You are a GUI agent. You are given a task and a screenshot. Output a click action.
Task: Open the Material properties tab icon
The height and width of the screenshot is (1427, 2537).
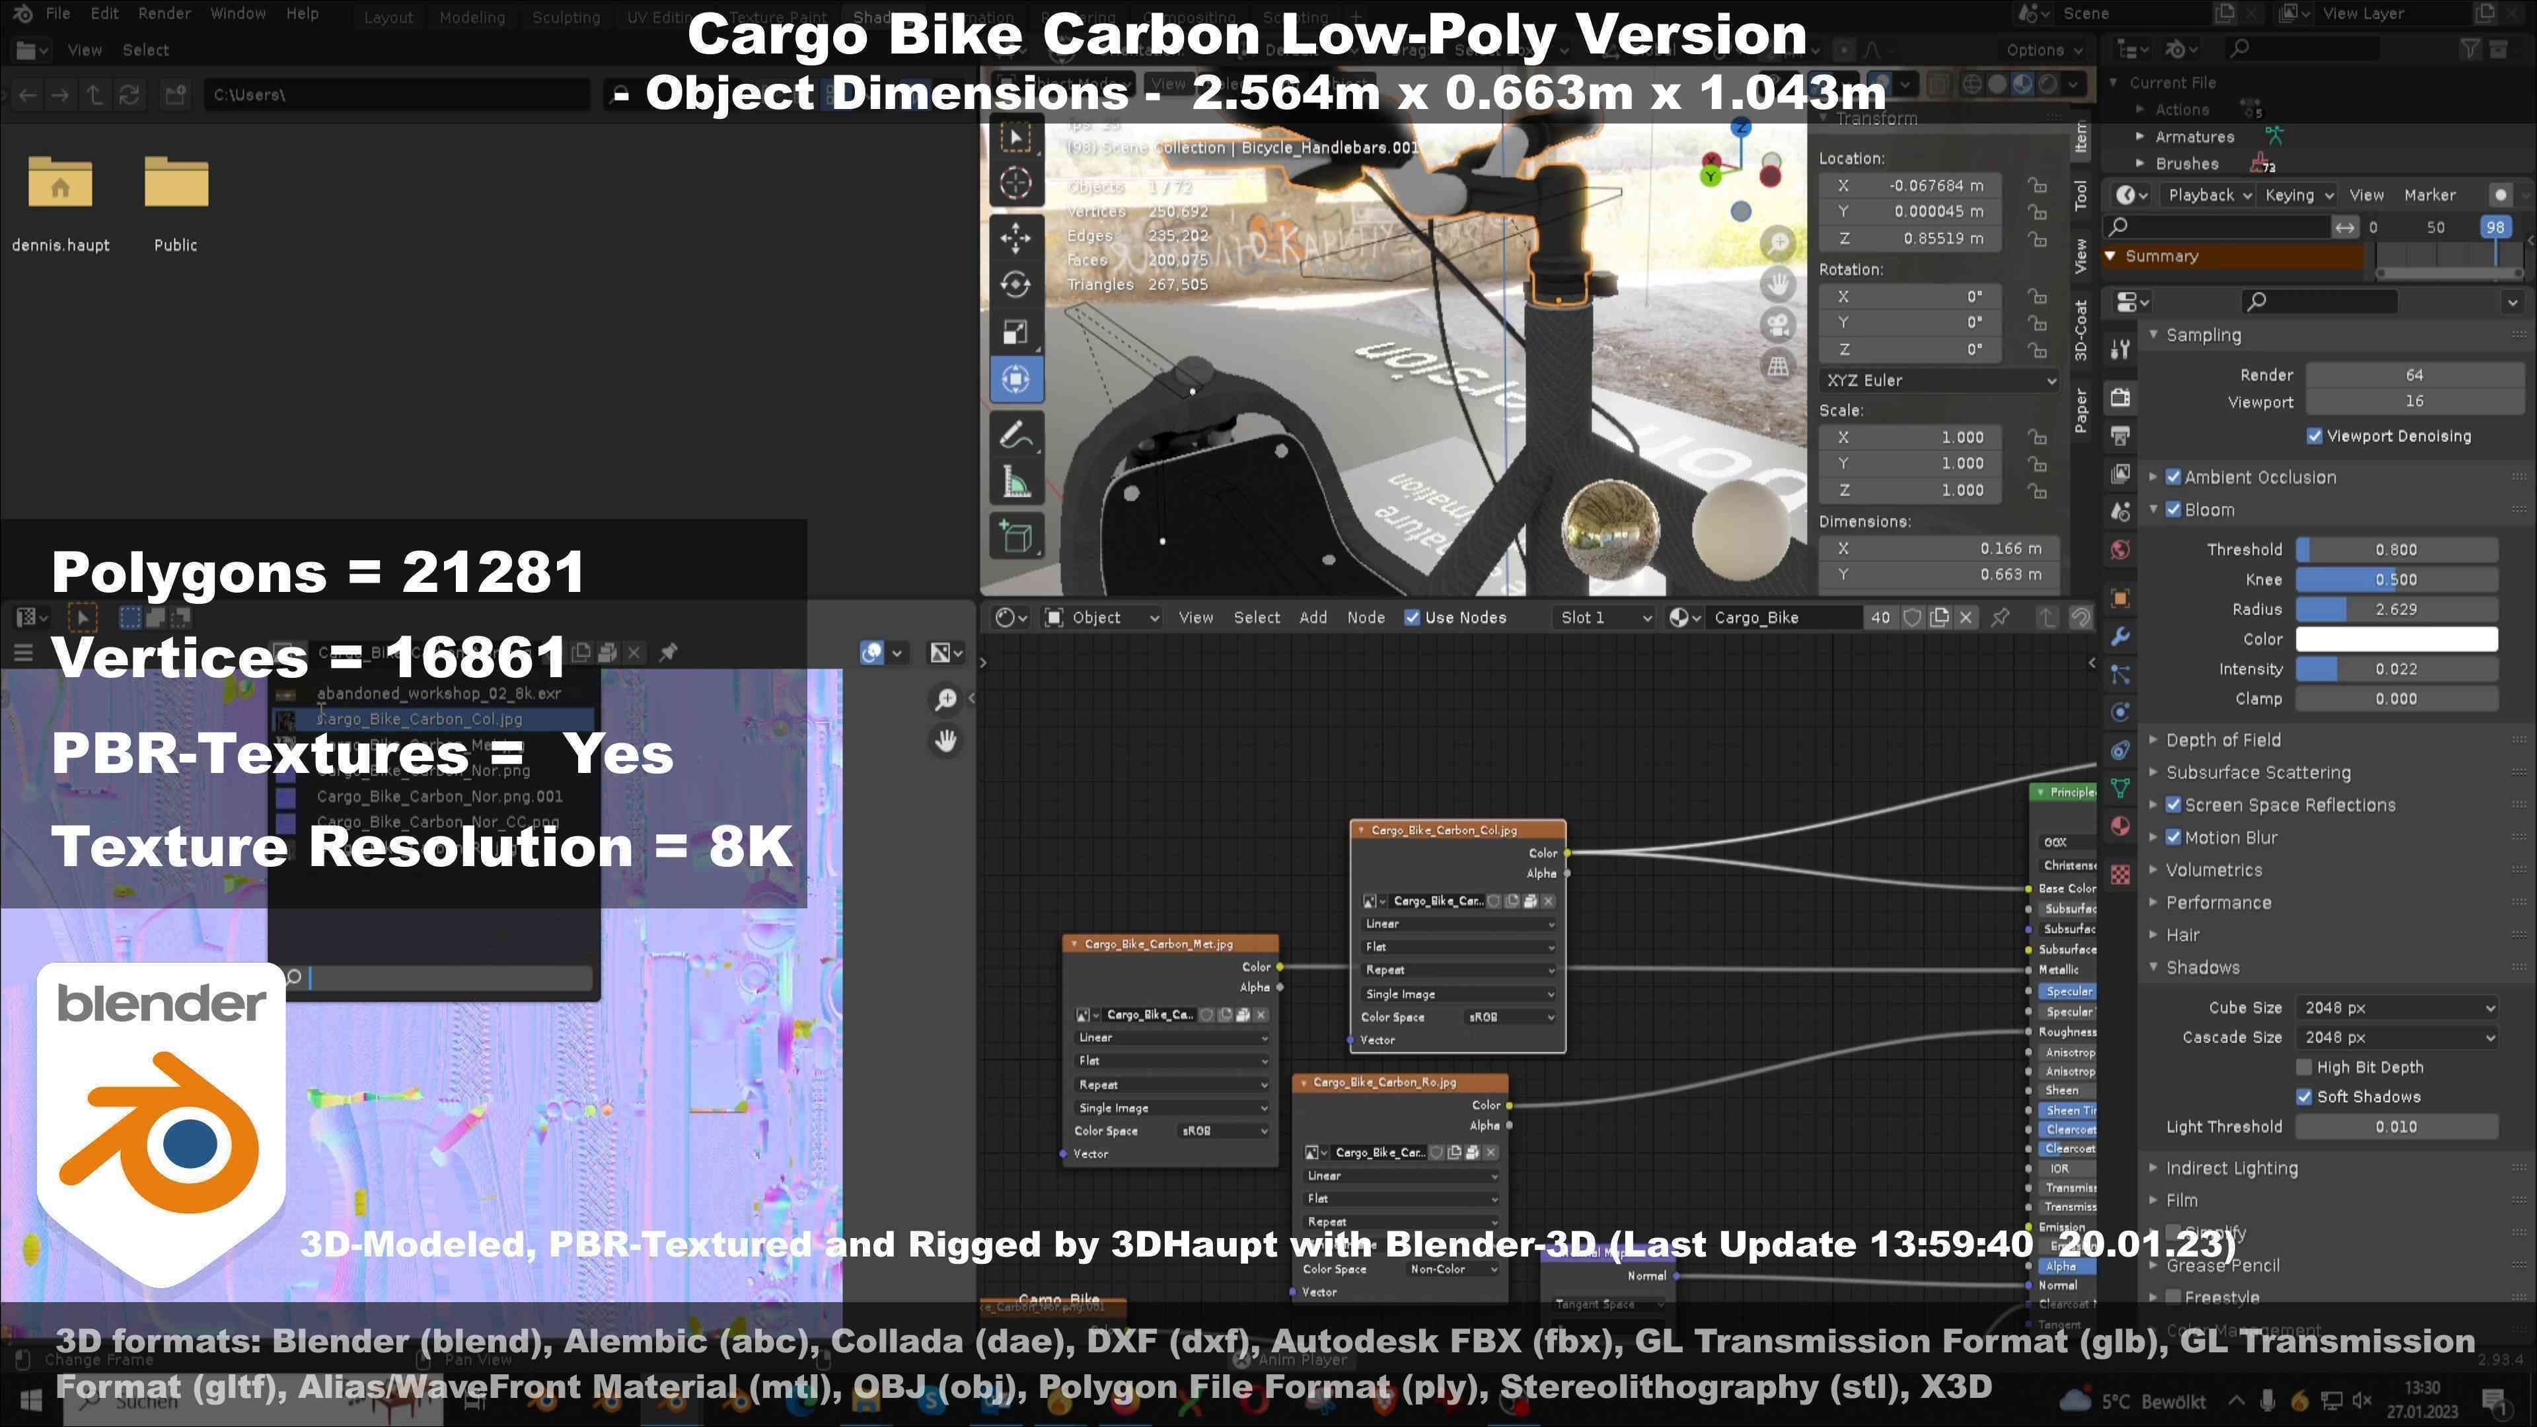click(x=2120, y=825)
